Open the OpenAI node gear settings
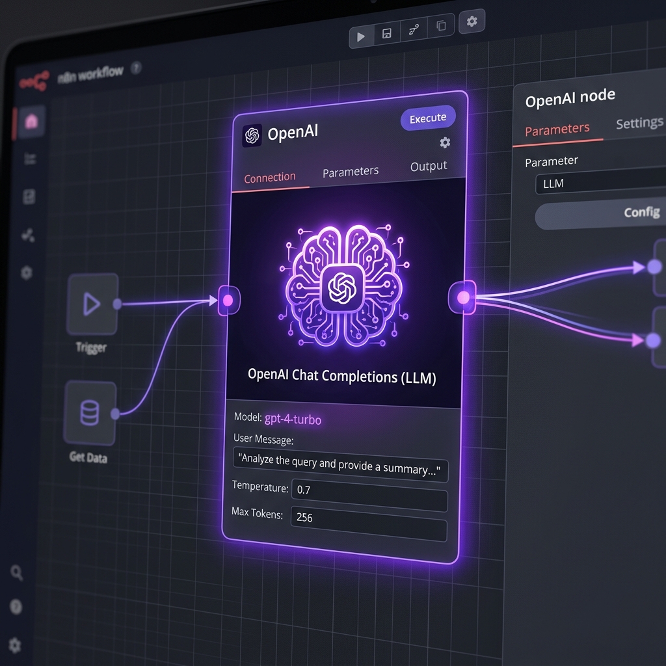666x666 pixels. [x=445, y=142]
